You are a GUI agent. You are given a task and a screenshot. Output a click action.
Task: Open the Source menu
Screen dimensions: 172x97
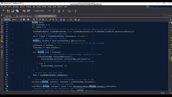tap(22, 7)
